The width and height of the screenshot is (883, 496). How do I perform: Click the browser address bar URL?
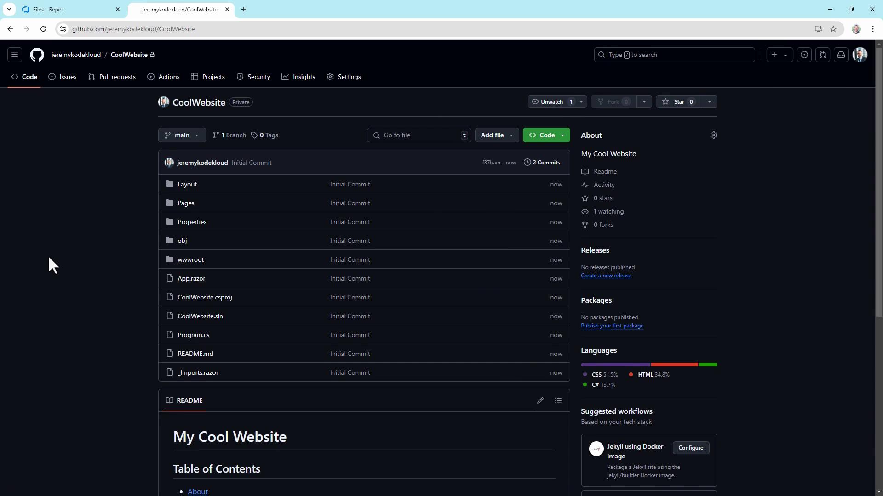[x=133, y=29]
